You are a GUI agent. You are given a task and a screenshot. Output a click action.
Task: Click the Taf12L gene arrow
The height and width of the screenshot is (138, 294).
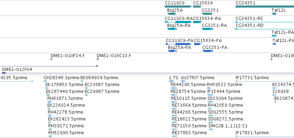274,14
